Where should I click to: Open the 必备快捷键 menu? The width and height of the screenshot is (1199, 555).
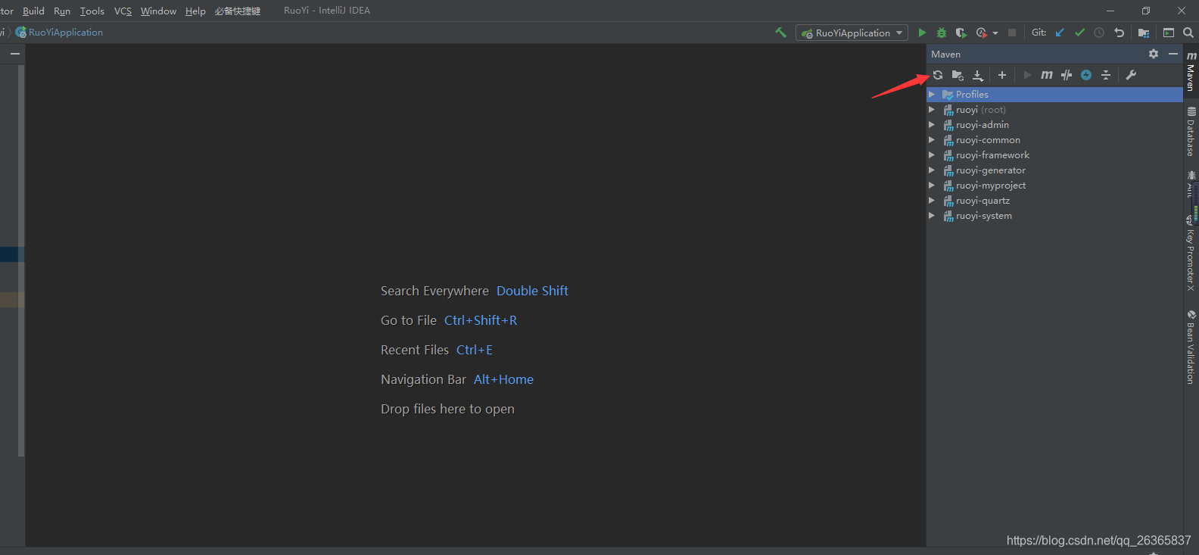click(x=237, y=11)
